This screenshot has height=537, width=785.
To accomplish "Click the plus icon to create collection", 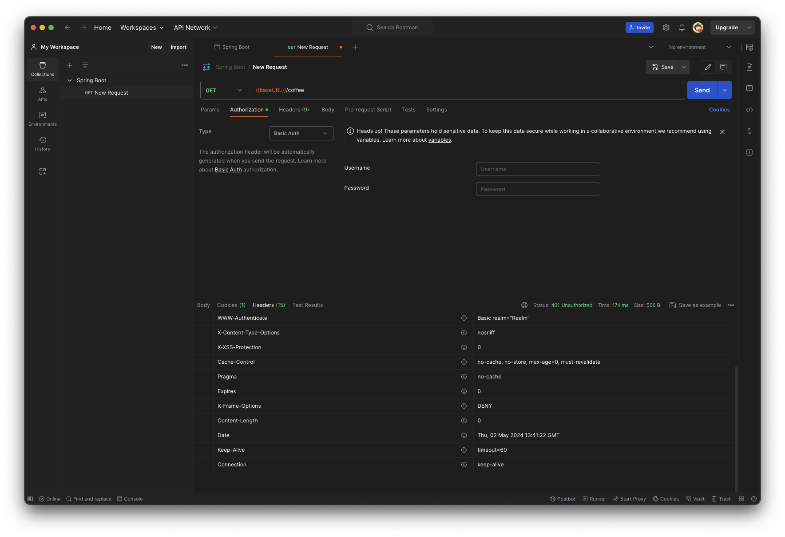I will [x=70, y=65].
